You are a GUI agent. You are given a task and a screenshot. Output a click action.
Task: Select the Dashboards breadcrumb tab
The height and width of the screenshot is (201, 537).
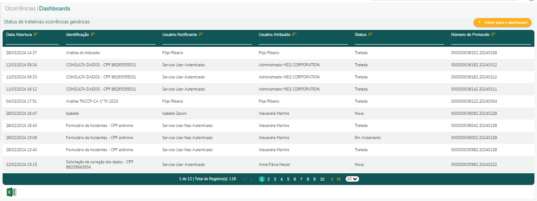tap(55, 8)
